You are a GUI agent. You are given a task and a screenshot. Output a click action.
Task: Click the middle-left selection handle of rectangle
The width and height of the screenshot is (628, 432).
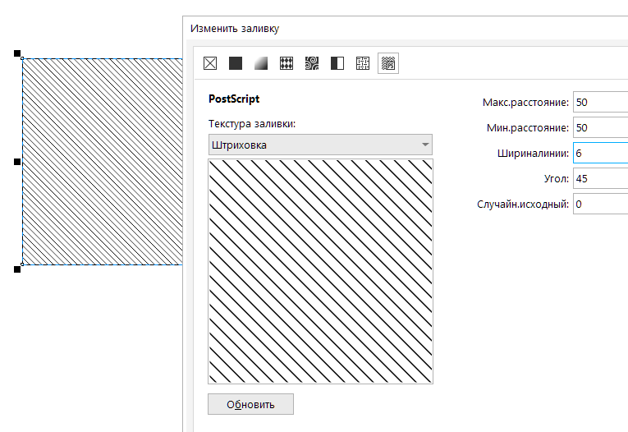(17, 162)
